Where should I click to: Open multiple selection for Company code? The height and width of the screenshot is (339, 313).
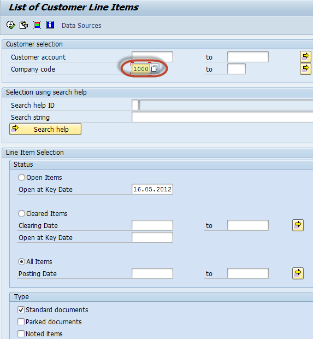[305, 69]
